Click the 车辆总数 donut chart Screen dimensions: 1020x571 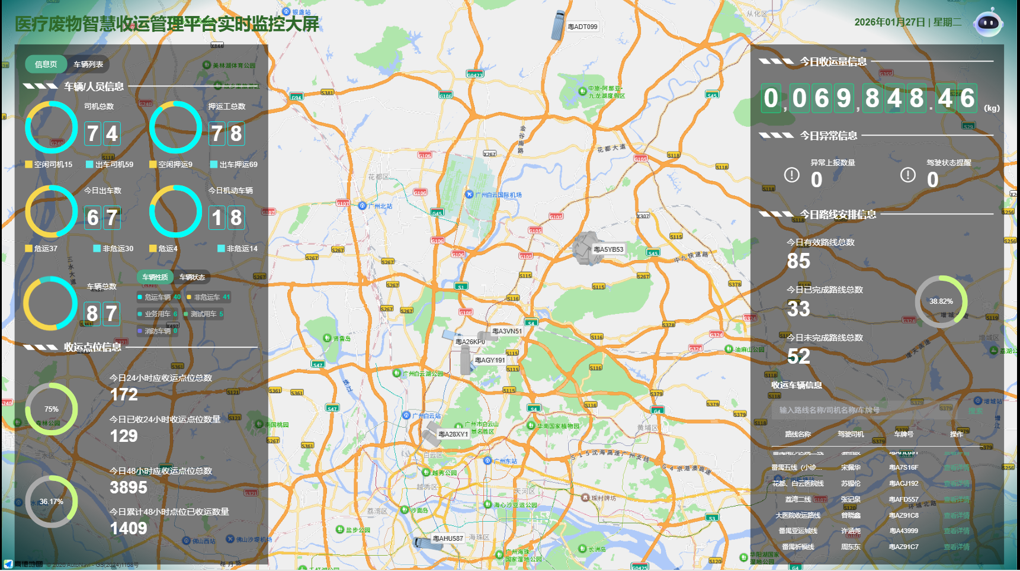pyautogui.click(x=50, y=303)
